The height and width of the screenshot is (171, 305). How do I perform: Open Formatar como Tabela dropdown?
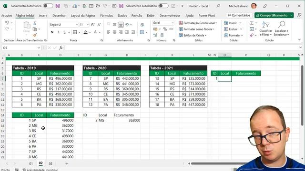pyautogui.click(x=196, y=29)
